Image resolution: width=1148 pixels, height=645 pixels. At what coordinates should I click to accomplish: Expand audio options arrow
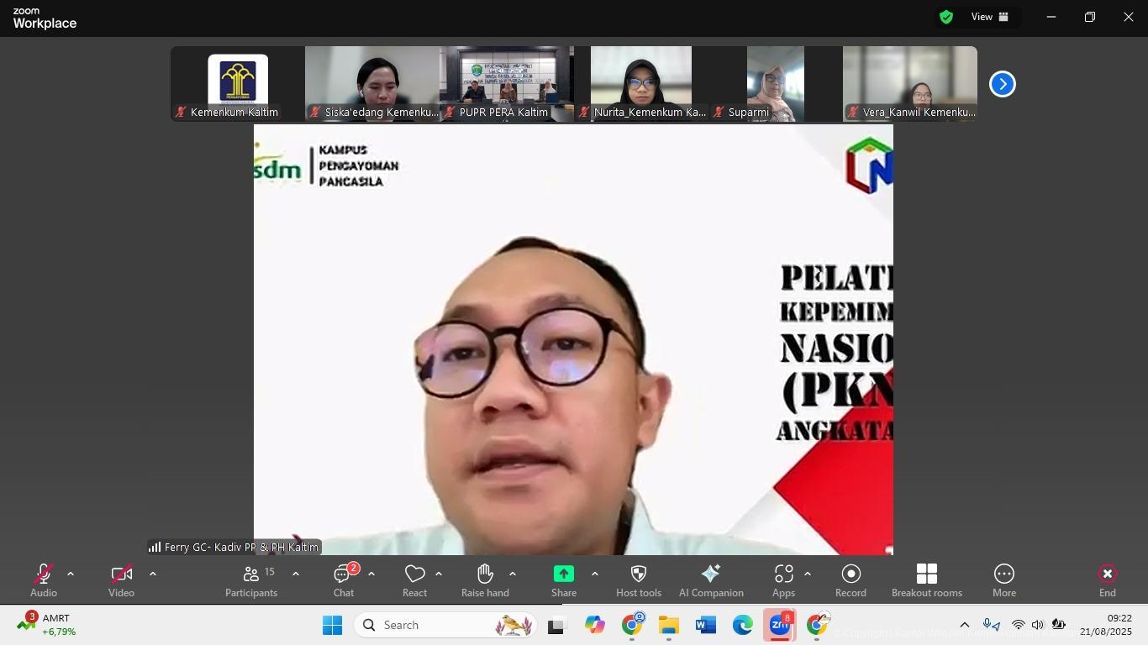click(71, 574)
